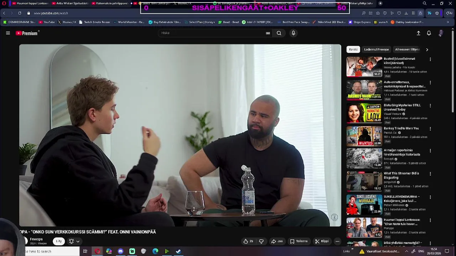Click the browser address bar URL
456x256 pixels.
(51, 13)
